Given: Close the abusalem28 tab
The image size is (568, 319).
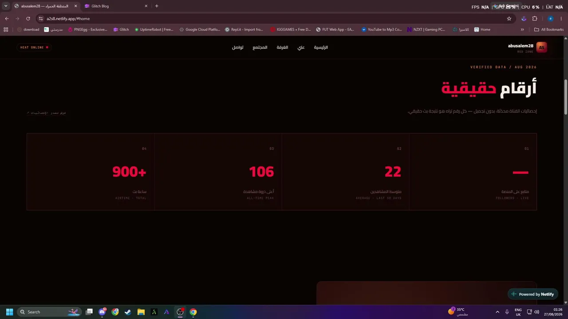Looking at the screenshot, I should coord(75,6).
